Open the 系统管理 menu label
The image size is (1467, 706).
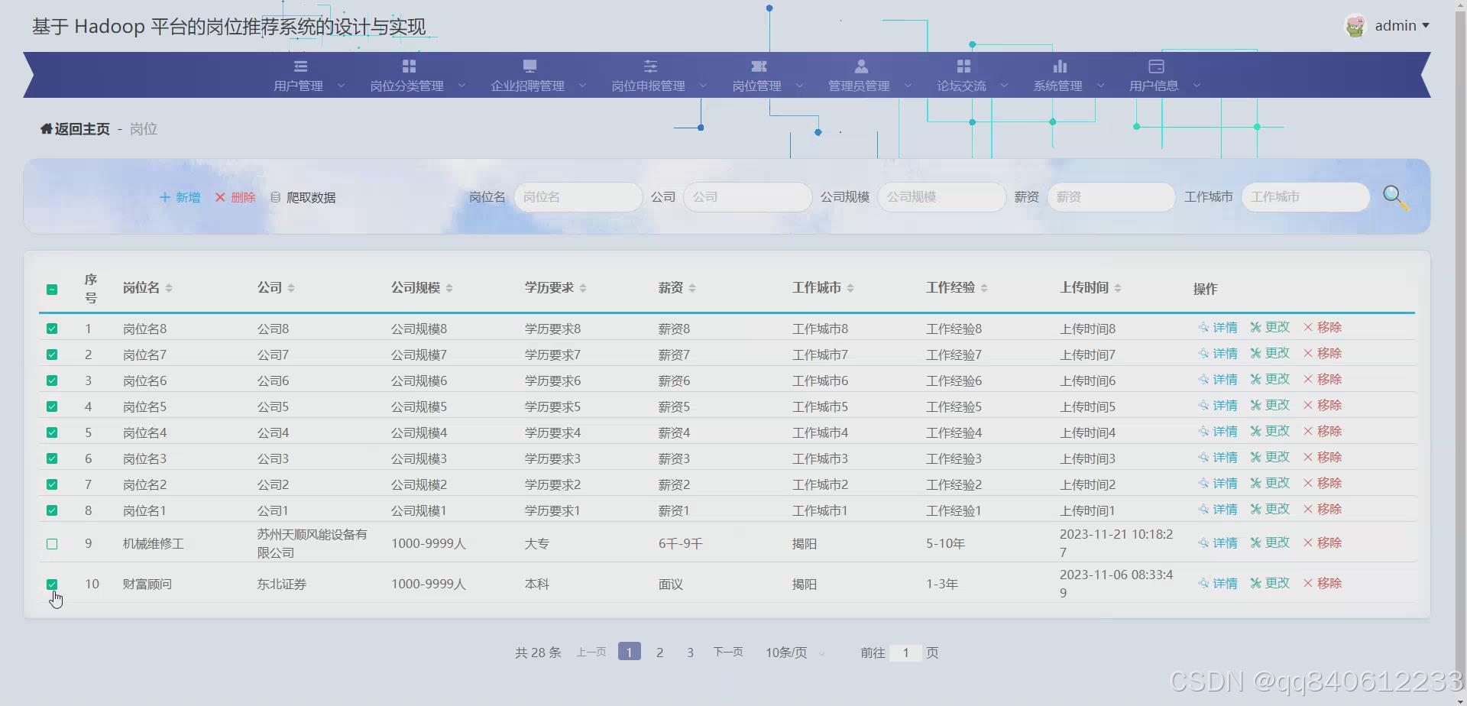(x=1058, y=86)
